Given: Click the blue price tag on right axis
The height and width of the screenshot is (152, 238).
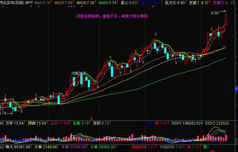Looking at the screenshot, I should pos(236,89).
